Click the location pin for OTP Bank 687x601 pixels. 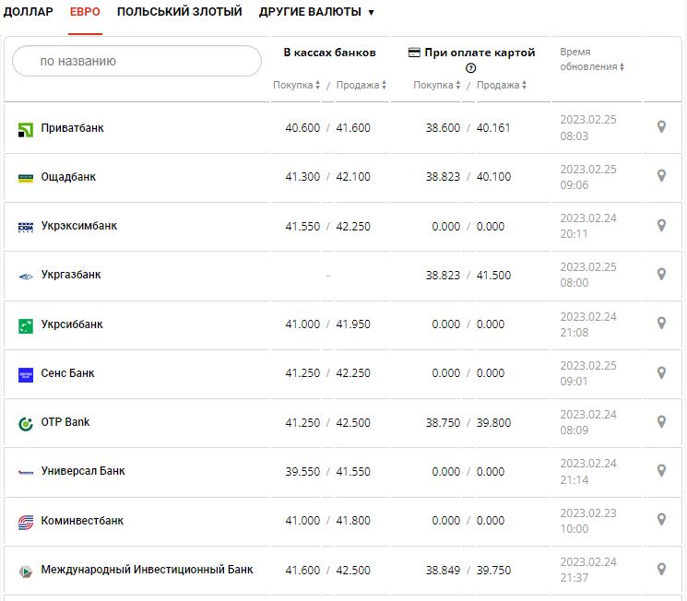pos(661,421)
